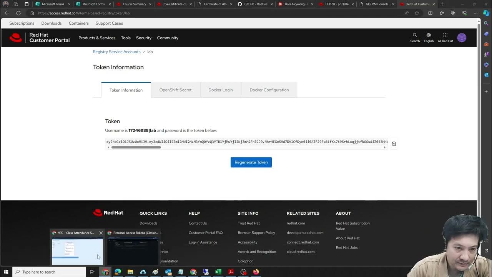Screen dimensions: 492x277
Task: Open the Support Cases link
Action: (109, 23)
